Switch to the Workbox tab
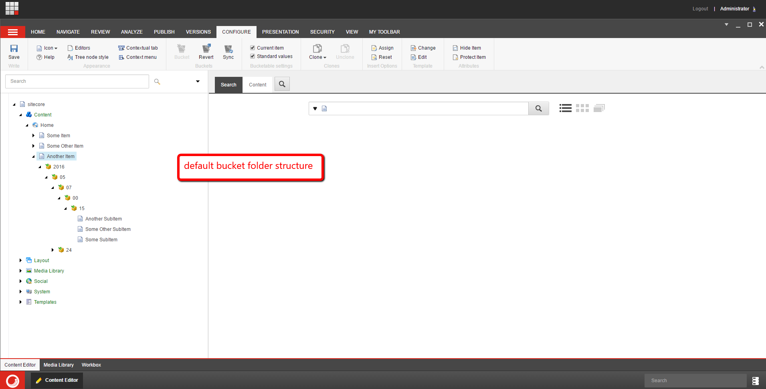The height and width of the screenshot is (389, 766). click(91, 365)
